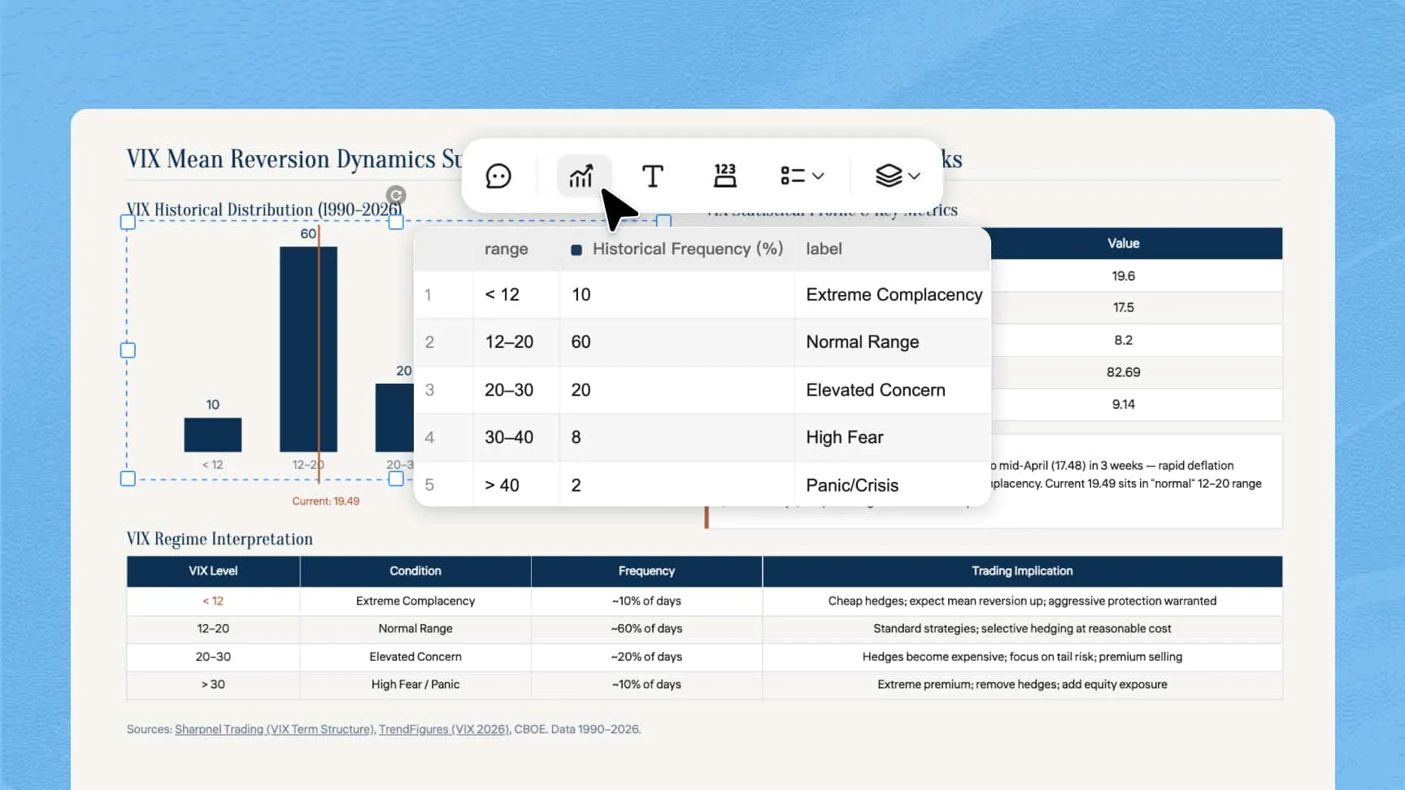Click the slide title 'VIX Mean Reversion Dynamics'
The image size is (1405, 790).
pyautogui.click(x=281, y=158)
